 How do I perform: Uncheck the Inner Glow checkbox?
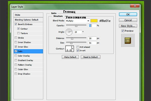pos(16,46)
